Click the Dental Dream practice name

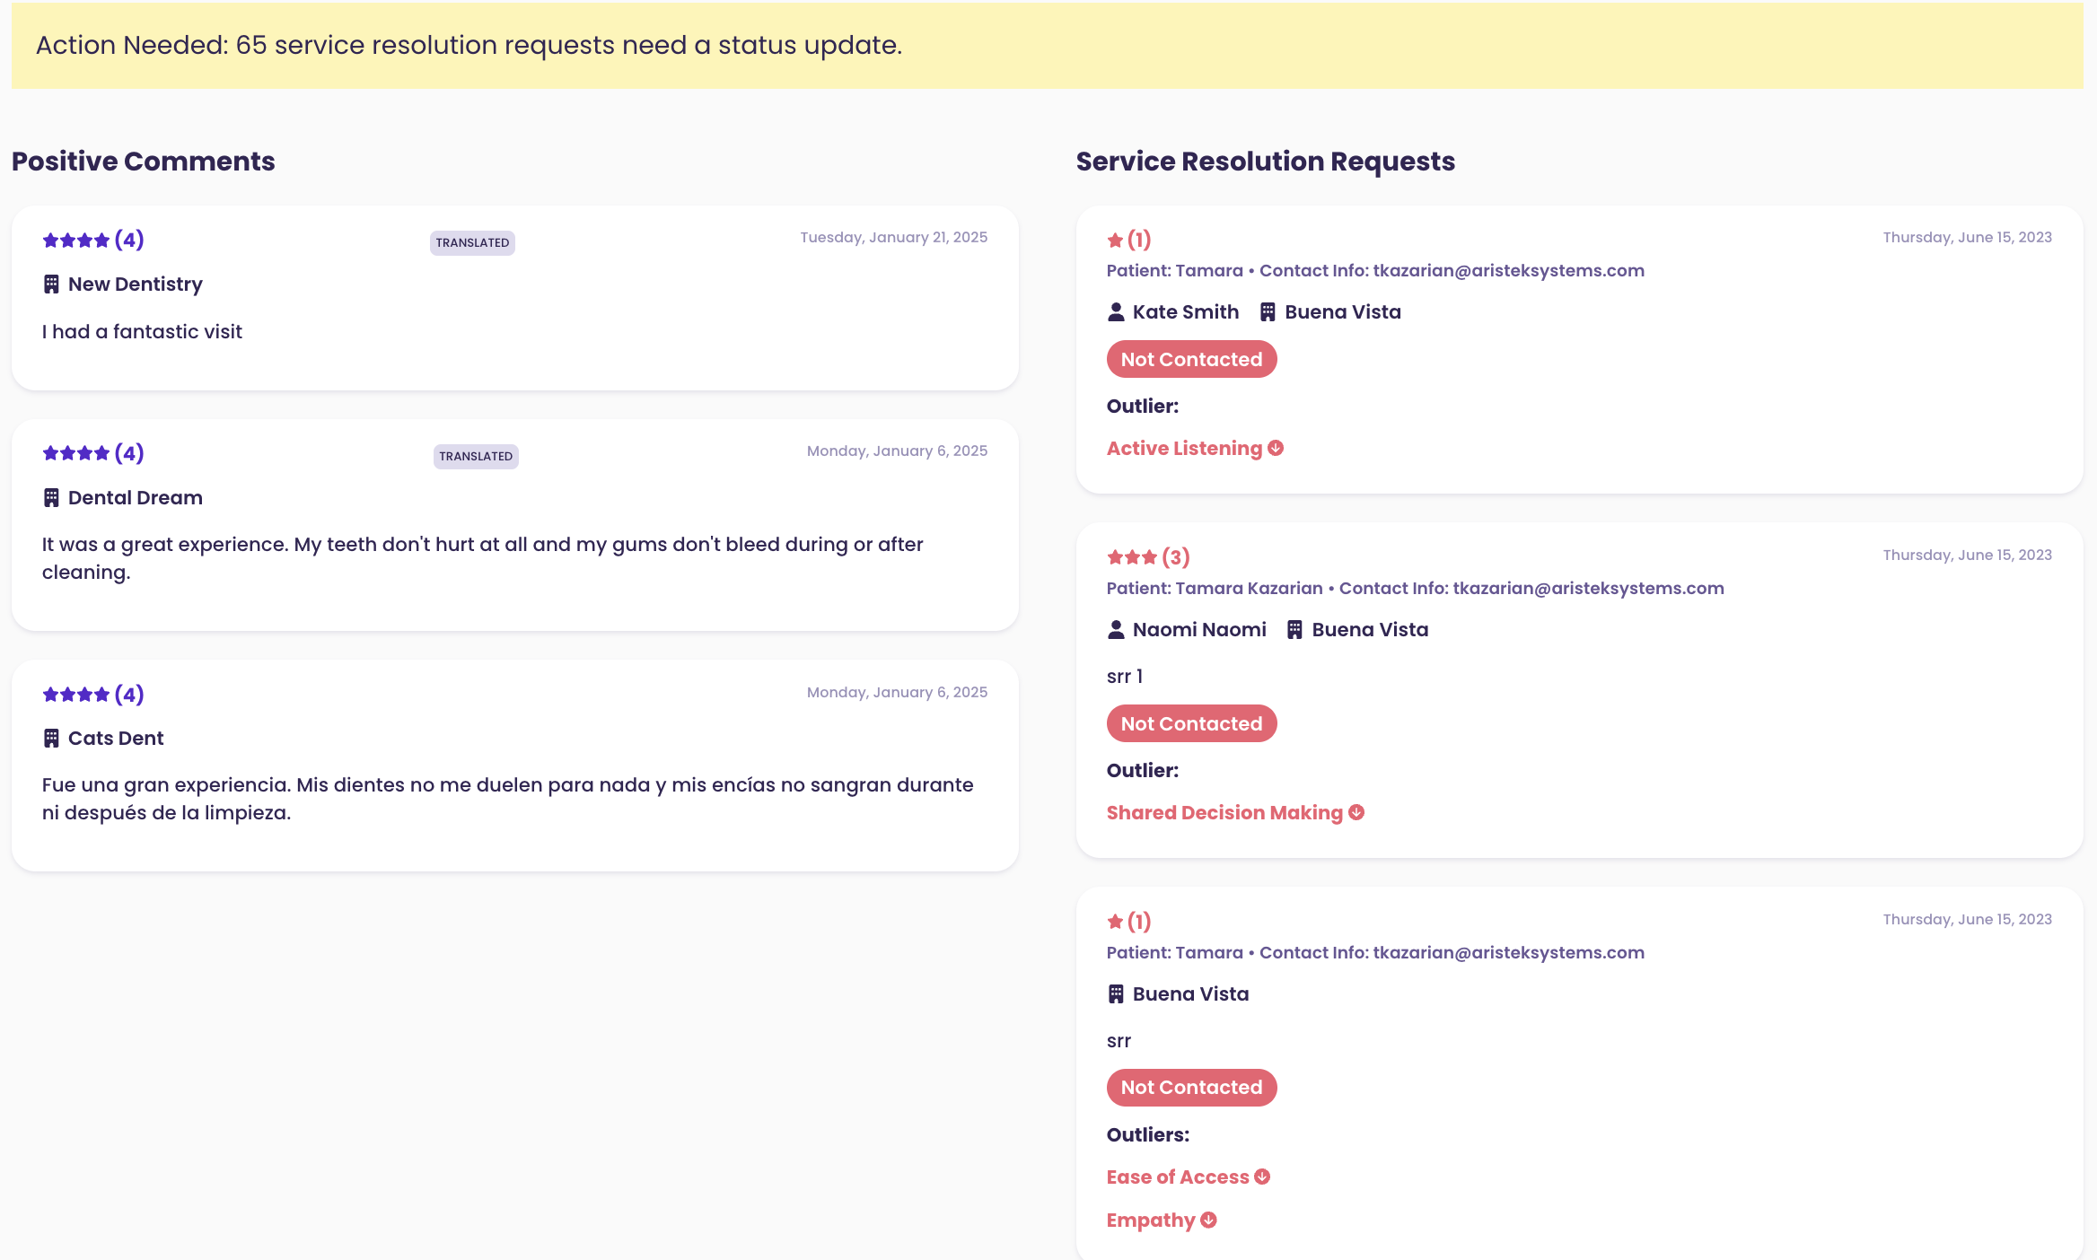(x=136, y=498)
